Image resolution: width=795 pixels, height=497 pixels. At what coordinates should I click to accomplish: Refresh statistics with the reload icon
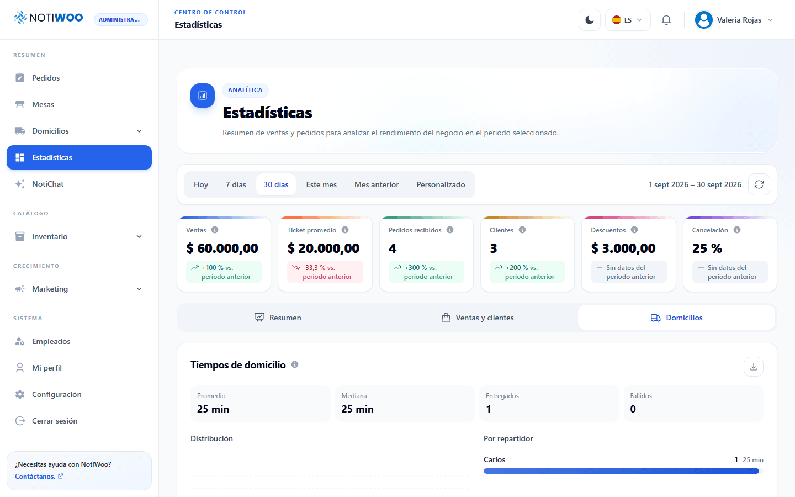pos(759,184)
